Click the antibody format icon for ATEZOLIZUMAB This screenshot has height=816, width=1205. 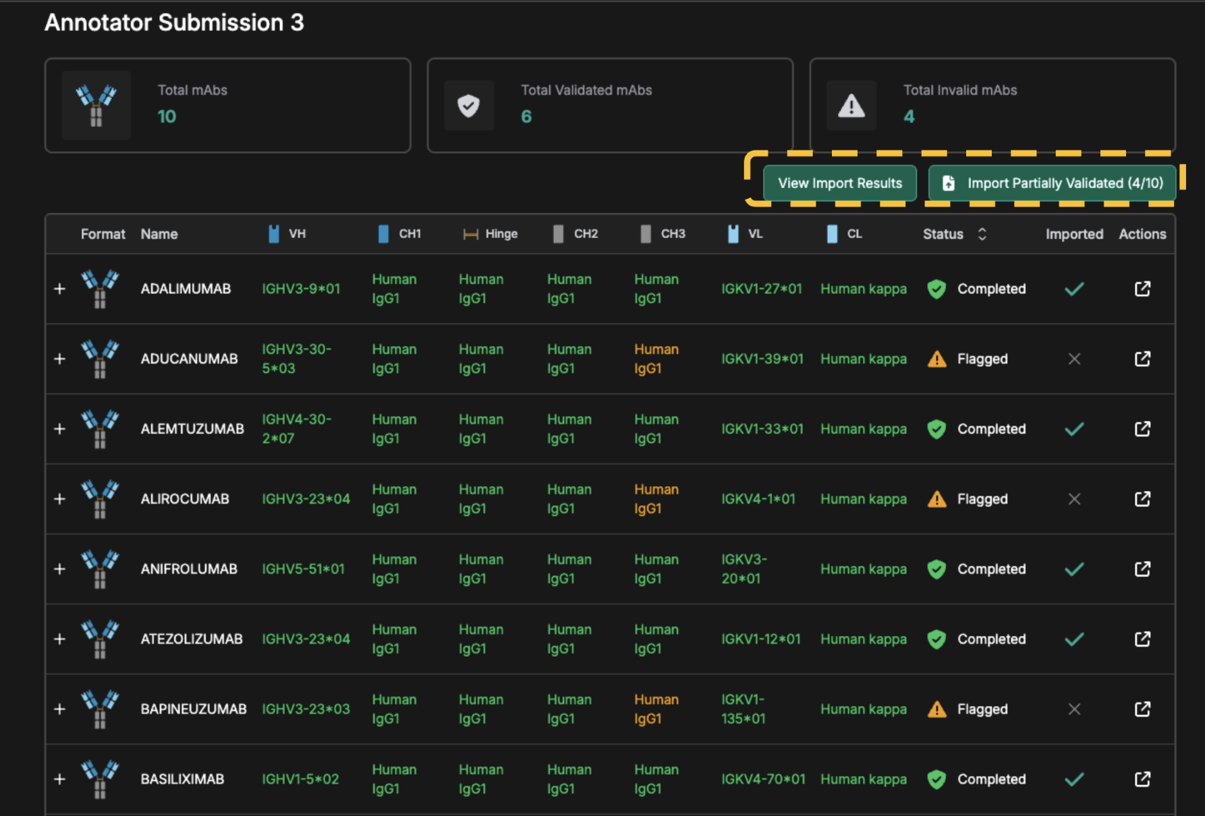tap(100, 639)
